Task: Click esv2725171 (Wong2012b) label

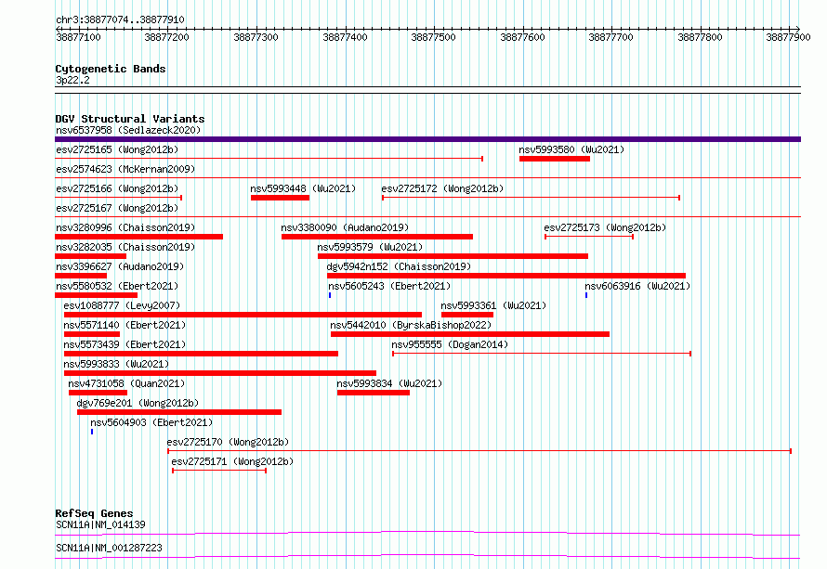Action: (x=232, y=461)
